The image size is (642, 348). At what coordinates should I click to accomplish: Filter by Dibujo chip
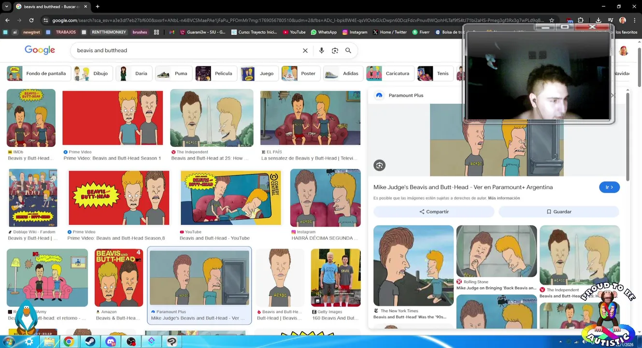click(92, 73)
